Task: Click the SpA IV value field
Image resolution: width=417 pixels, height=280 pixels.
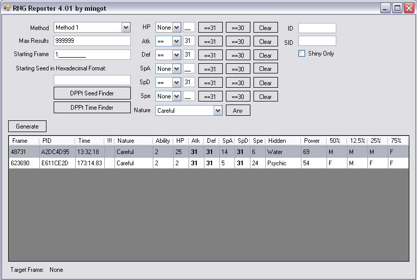Action: click(189, 69)
